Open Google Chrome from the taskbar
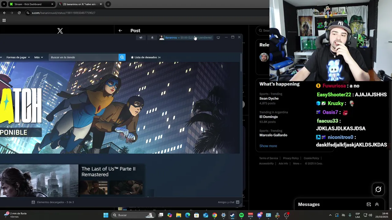 [215, 215]
